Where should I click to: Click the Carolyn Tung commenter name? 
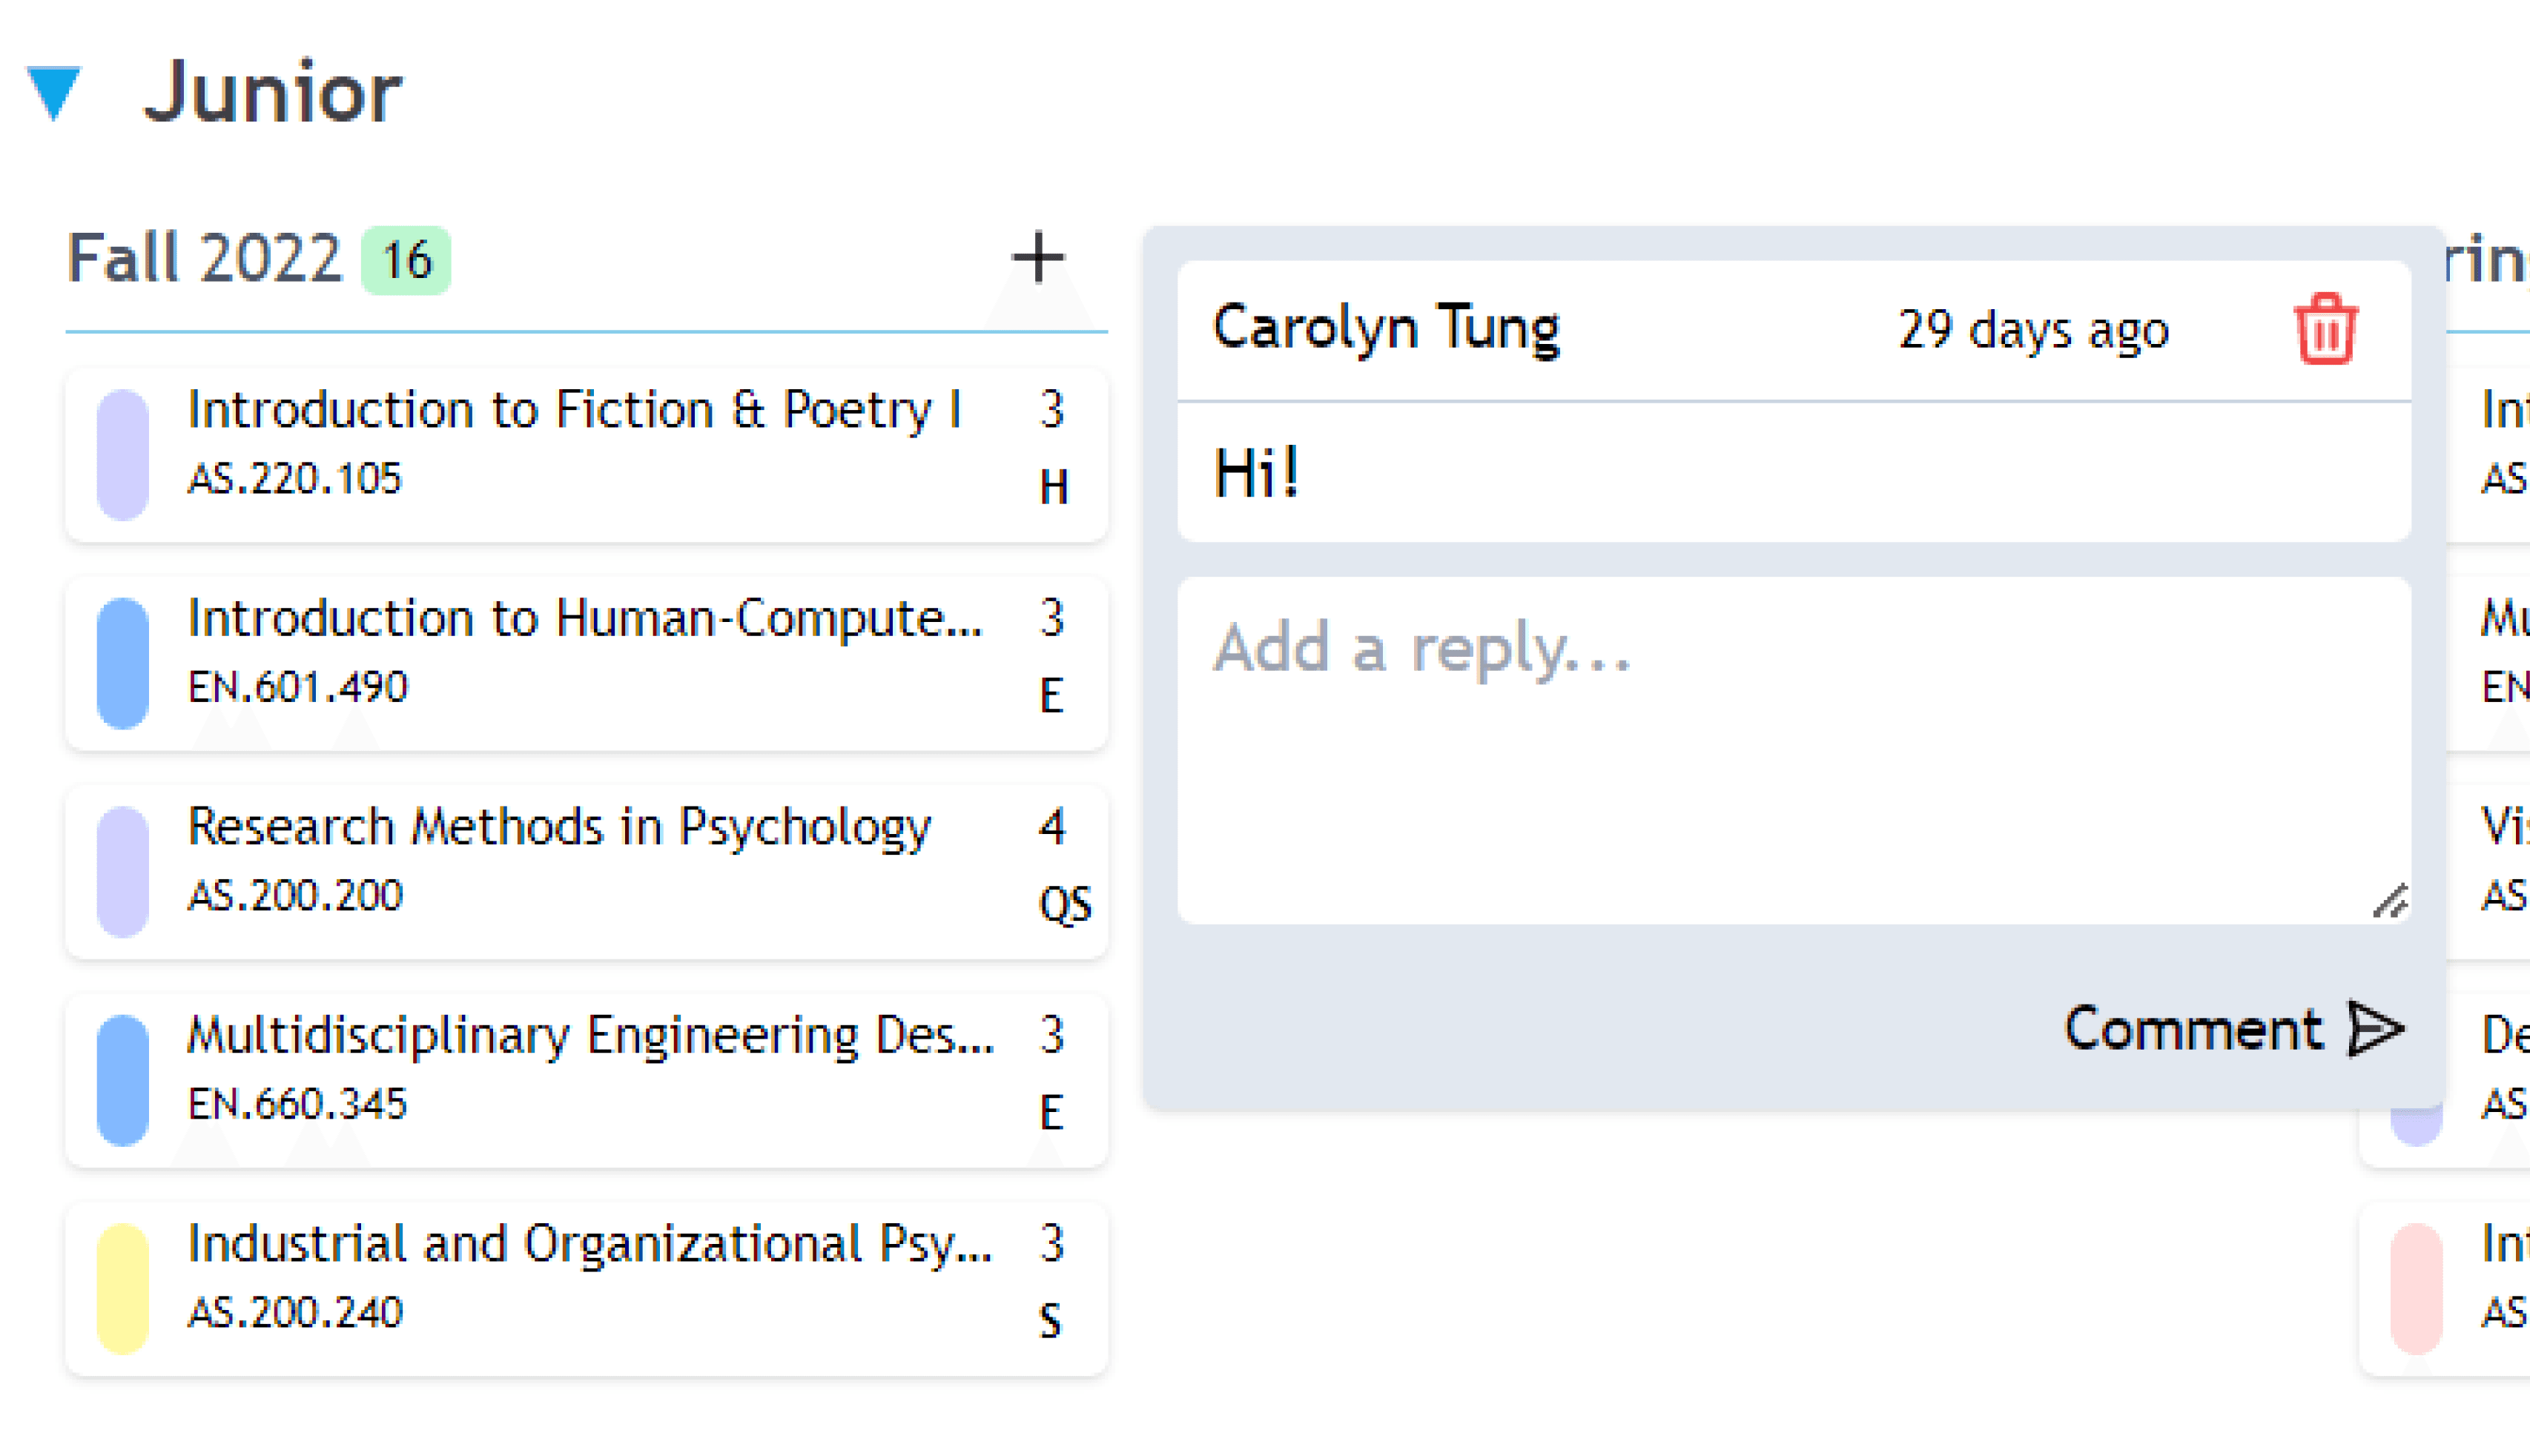[x=1386, y=328]
